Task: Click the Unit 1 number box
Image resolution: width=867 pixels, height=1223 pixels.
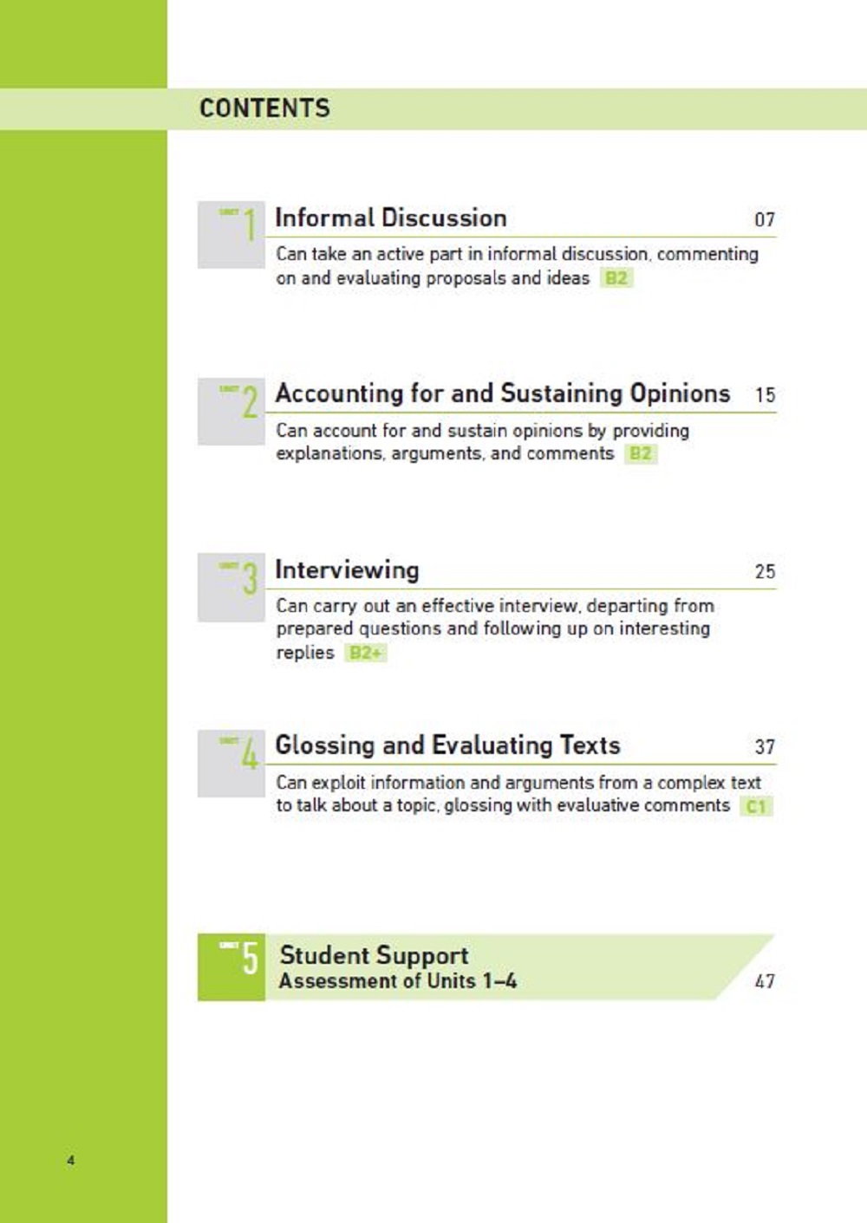Action: click(231, 235)
